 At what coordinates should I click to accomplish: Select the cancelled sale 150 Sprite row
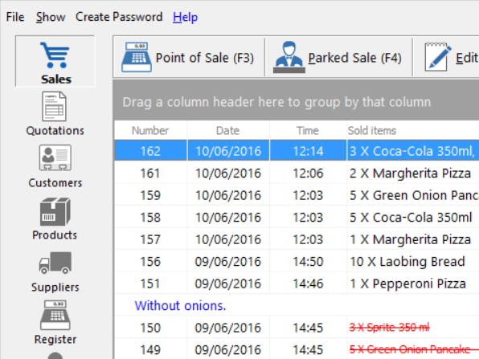pyautogui.click(x=297, y=328)
